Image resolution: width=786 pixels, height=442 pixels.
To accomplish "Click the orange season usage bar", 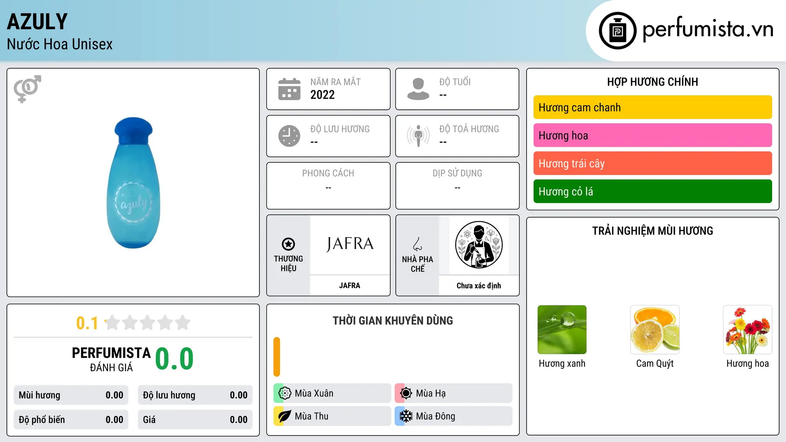I will point(277,357).
